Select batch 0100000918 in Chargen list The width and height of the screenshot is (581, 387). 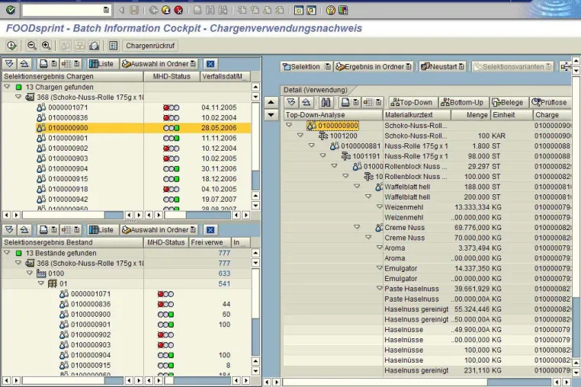68,189
